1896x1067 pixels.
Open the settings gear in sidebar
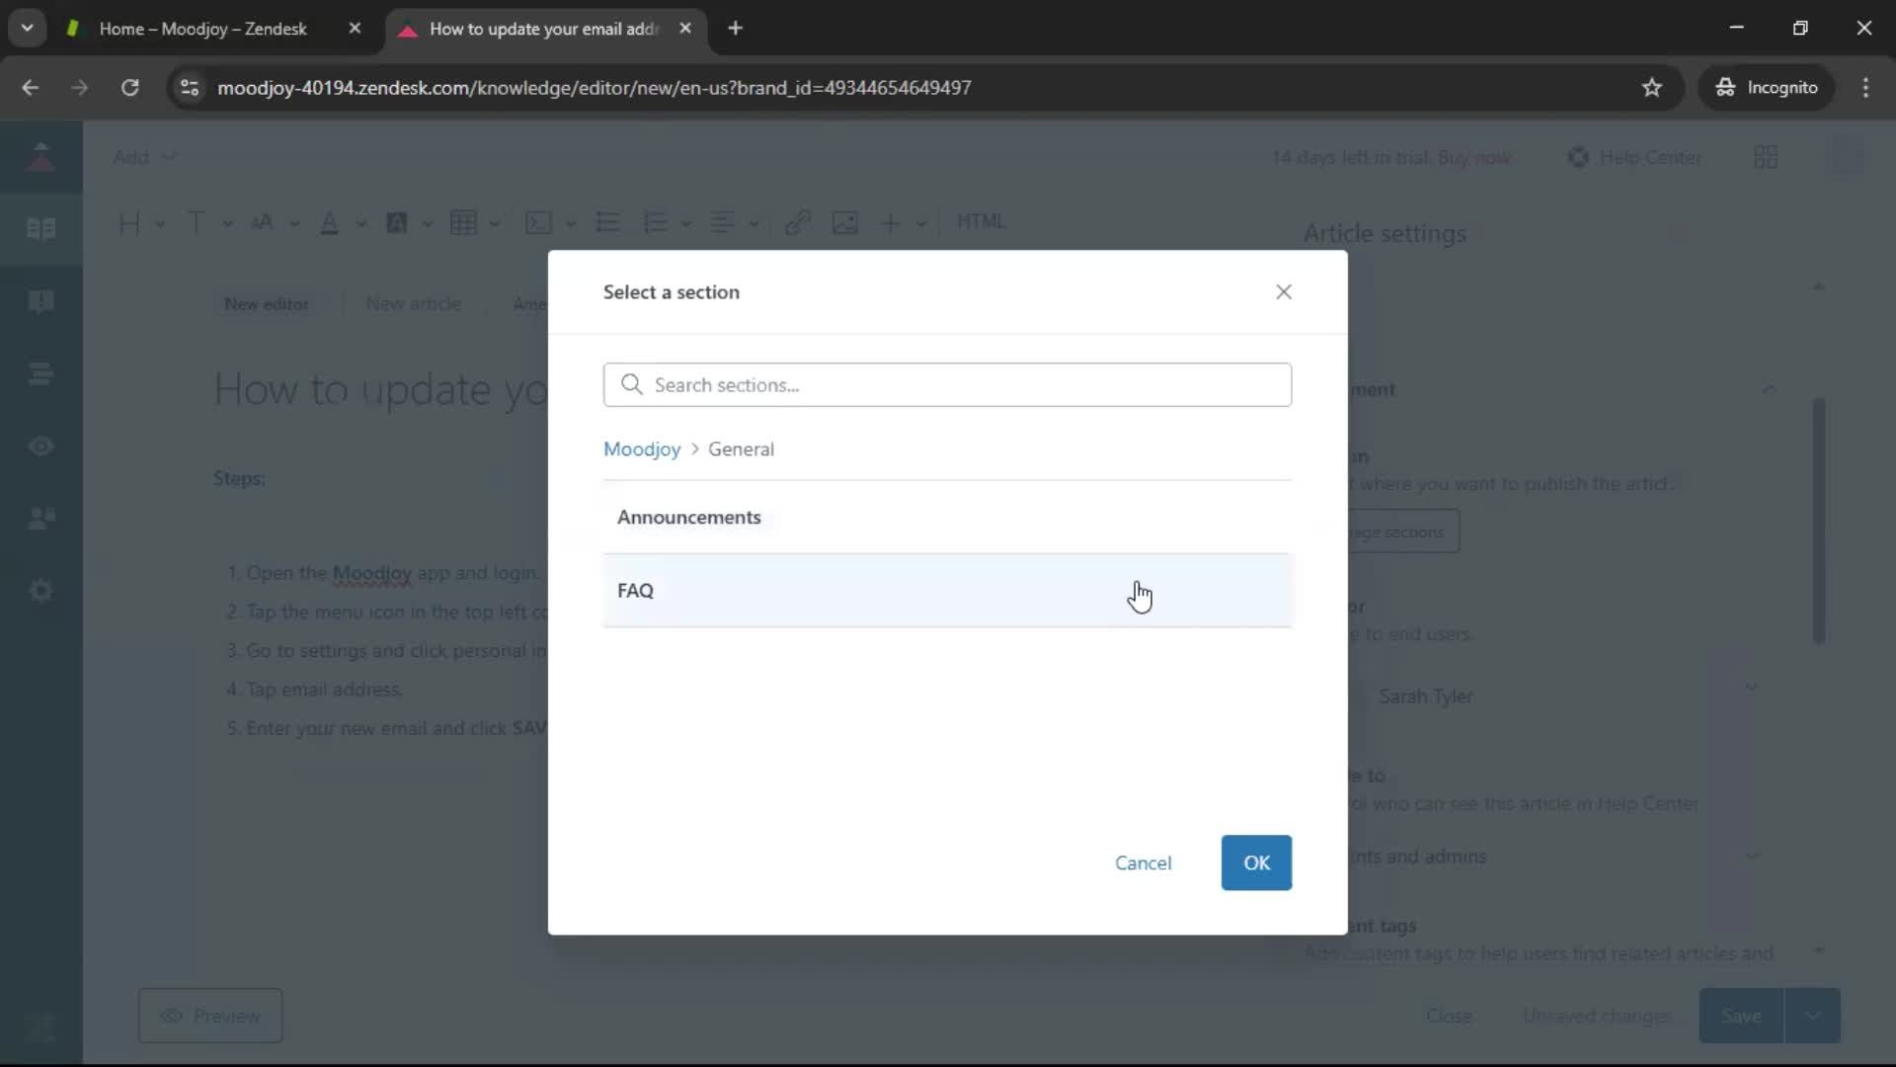pos(40,591)
